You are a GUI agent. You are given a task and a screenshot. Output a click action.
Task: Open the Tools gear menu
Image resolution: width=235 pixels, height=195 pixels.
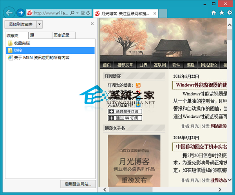click(x=230, y=13)
